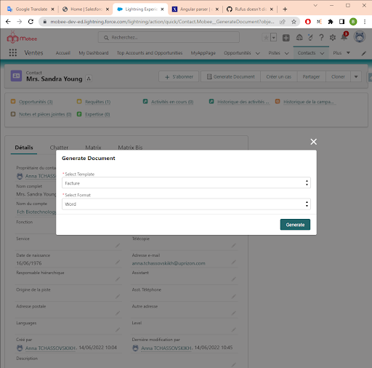The image size is (372, 368).
Task: Expand the Favorites list dropdown arrow
Action: pos(274,38)
